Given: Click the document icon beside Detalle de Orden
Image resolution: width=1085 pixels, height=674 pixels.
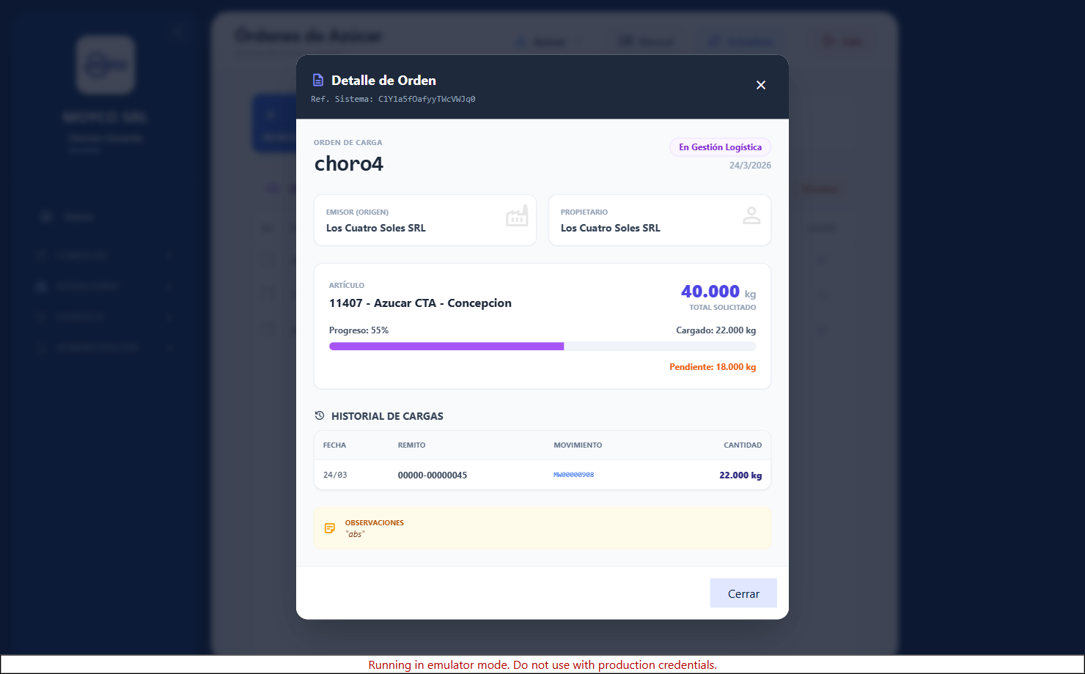Looking at the screenshot, I should [318, 81].
